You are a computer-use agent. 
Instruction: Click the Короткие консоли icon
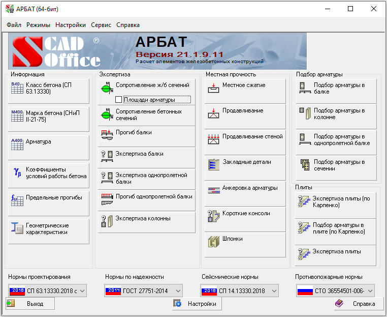coord(213,216)
